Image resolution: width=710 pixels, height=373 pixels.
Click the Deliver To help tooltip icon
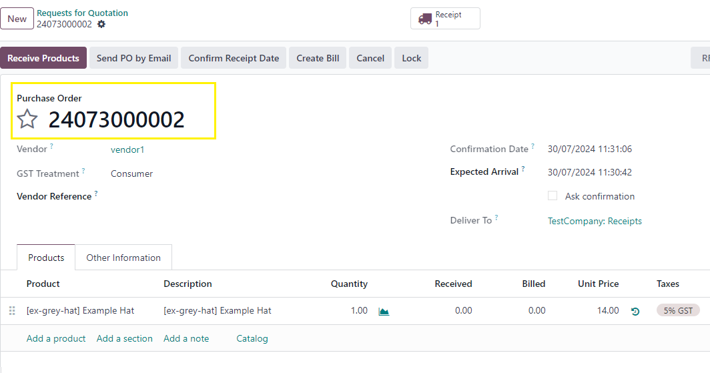click(497, 218)
